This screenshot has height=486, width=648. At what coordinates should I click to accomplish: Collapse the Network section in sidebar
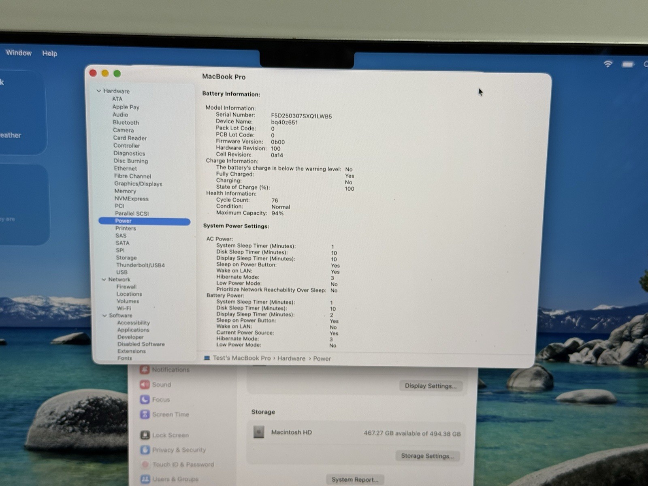point(104,279)
